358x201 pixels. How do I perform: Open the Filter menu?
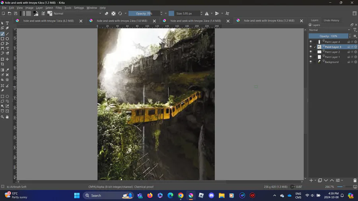tap(58, 8)
